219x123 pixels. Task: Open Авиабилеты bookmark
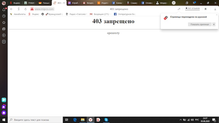pyautogui.click(x=18, y=14)
